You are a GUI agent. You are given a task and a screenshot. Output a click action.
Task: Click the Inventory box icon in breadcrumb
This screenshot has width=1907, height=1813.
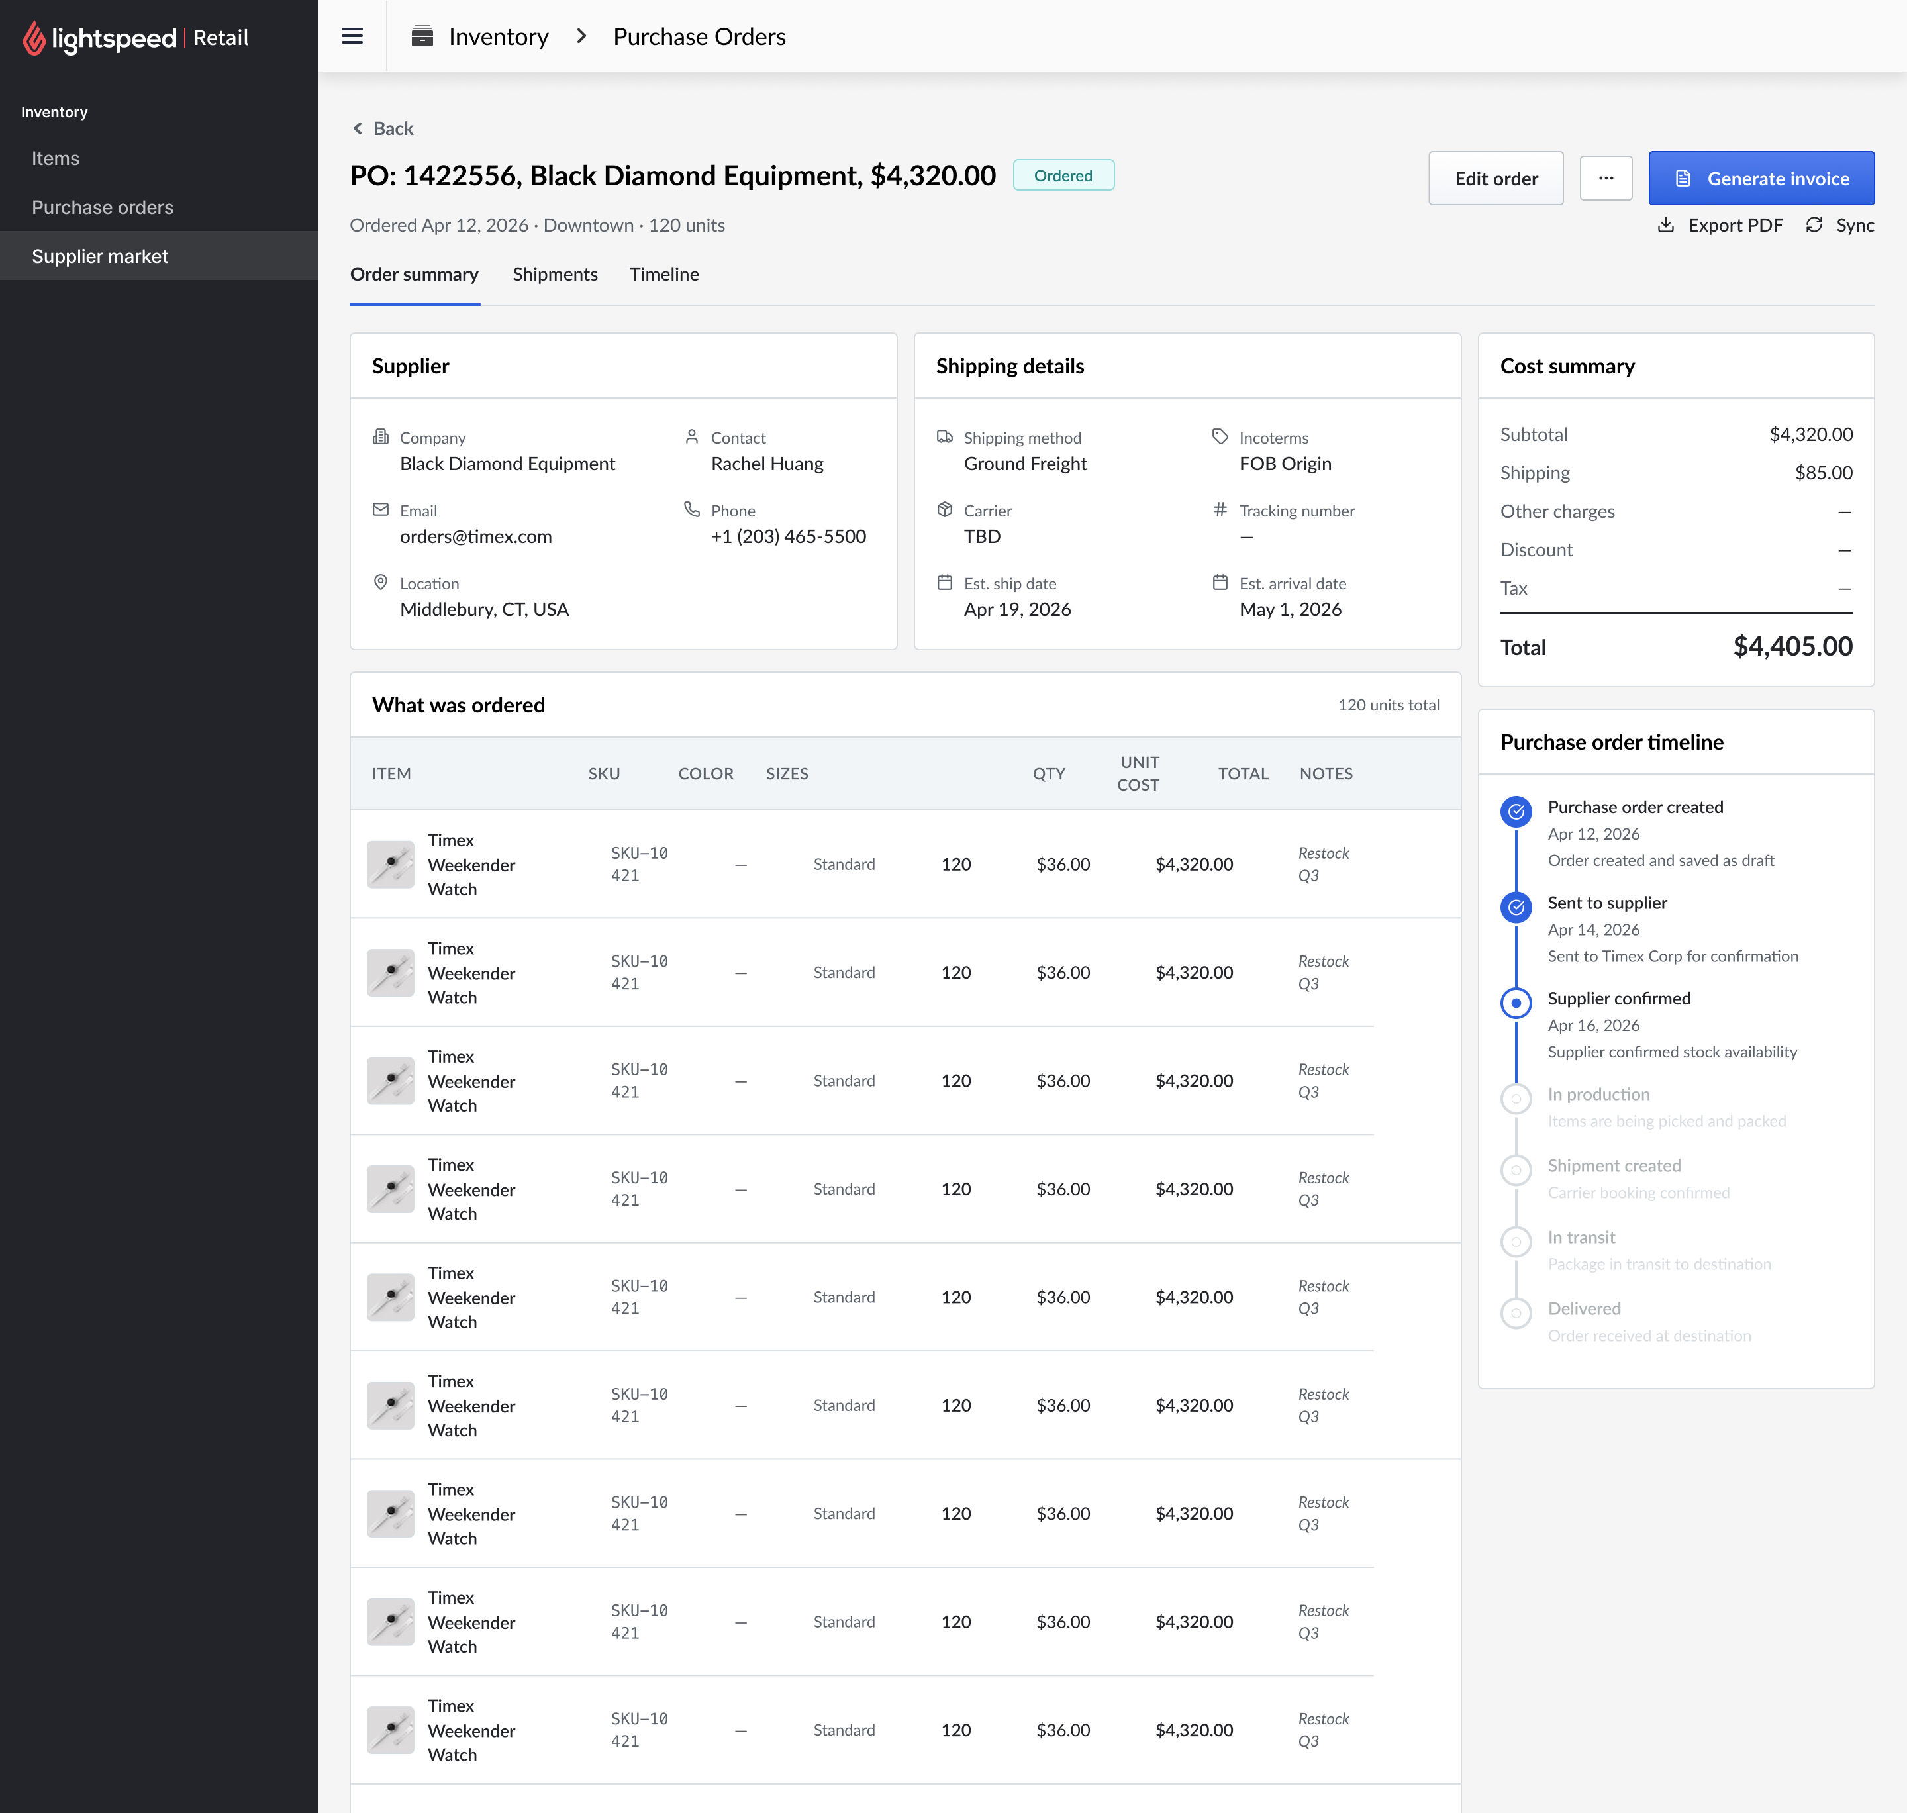[422, 36]
